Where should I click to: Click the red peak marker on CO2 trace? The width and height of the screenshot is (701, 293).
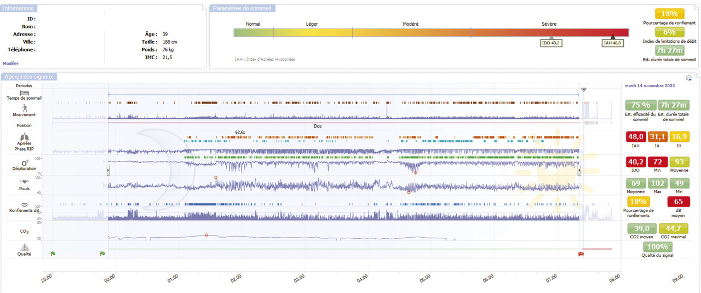point(206,235)
